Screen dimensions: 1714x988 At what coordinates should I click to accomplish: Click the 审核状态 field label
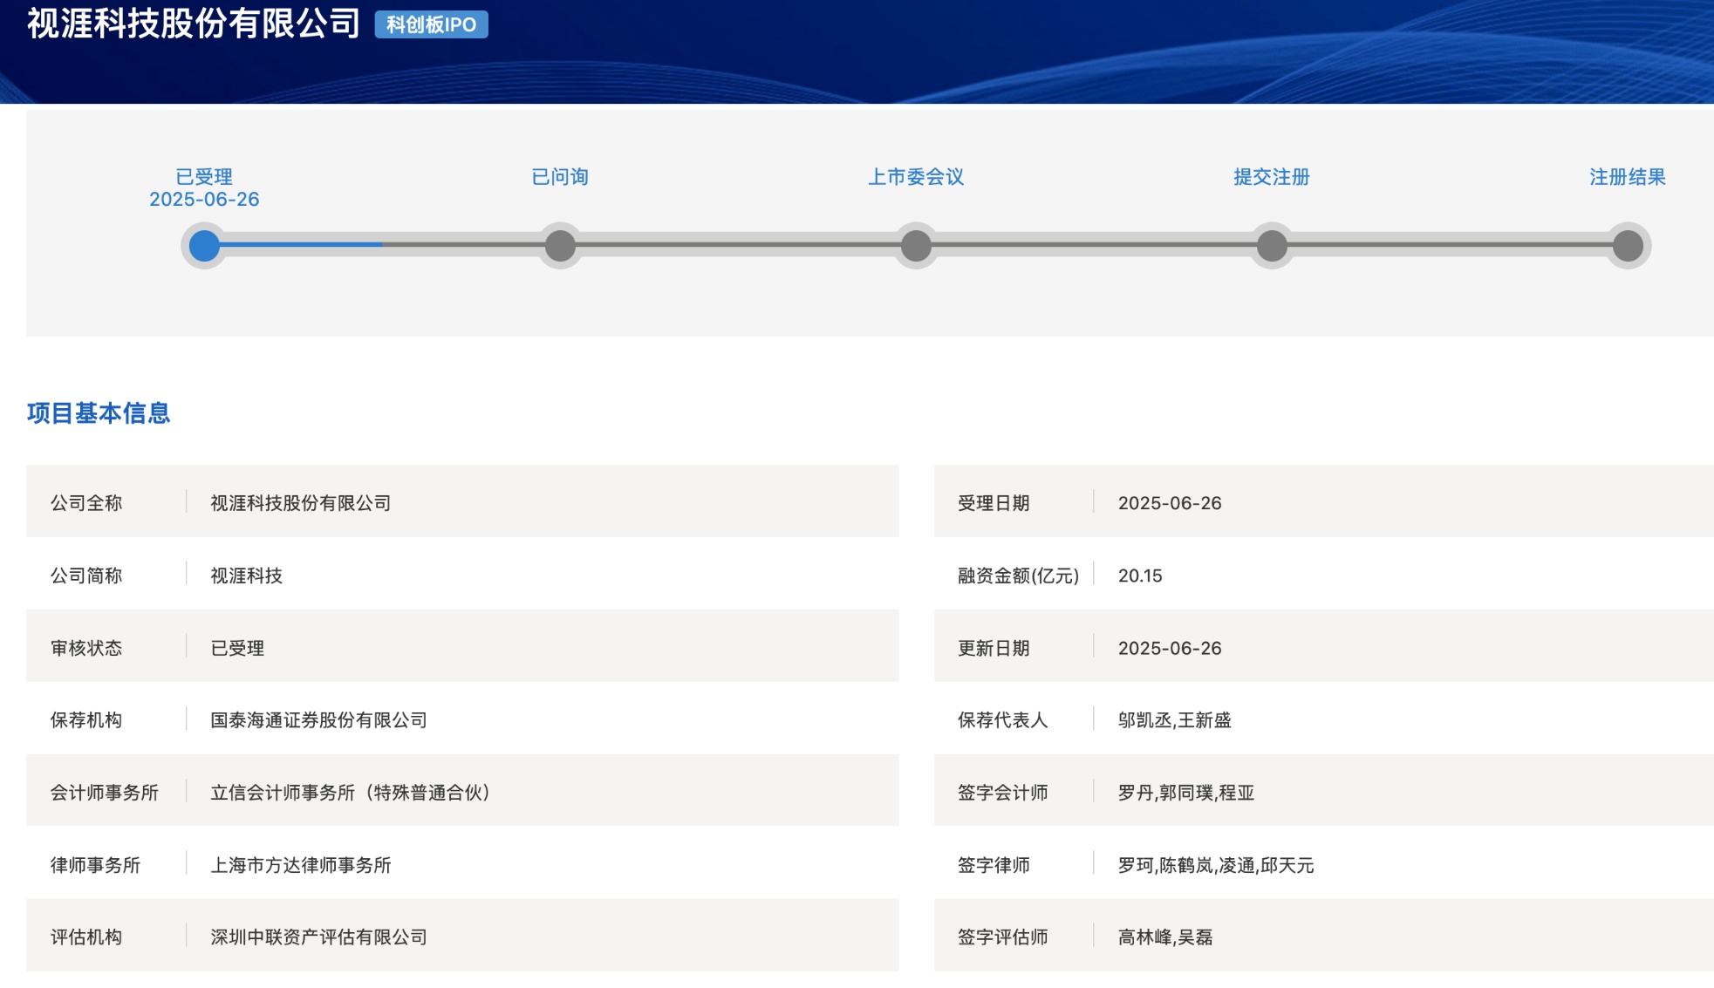coord(86,648)
